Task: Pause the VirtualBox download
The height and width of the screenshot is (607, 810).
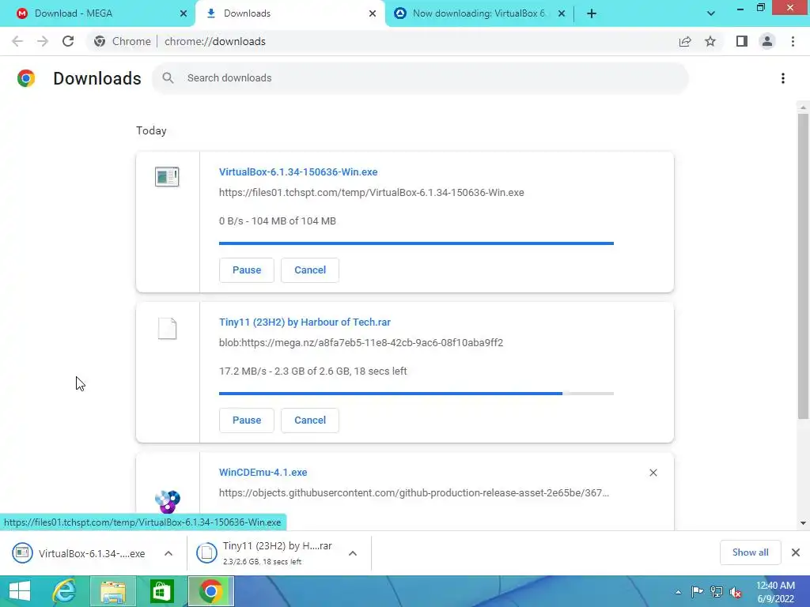Action: [247, 270]
